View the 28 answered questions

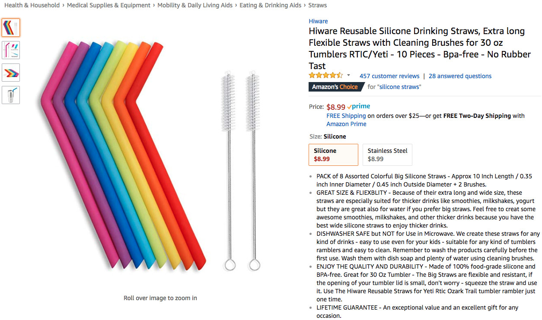pyautogui.click(x=460, y=76)
